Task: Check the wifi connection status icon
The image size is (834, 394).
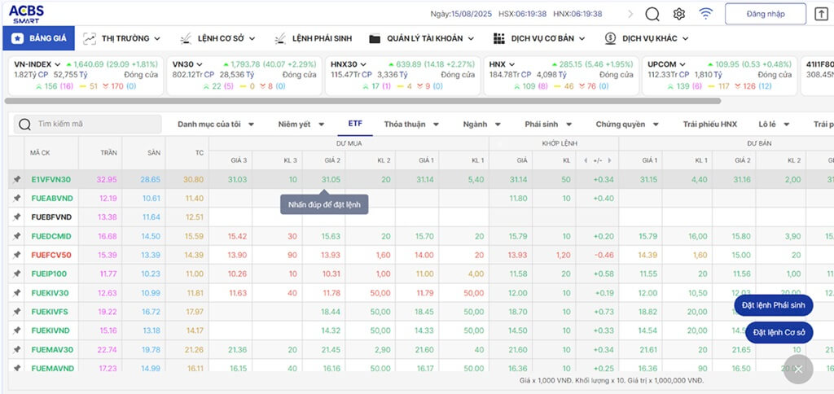Action: coord(706,14)
